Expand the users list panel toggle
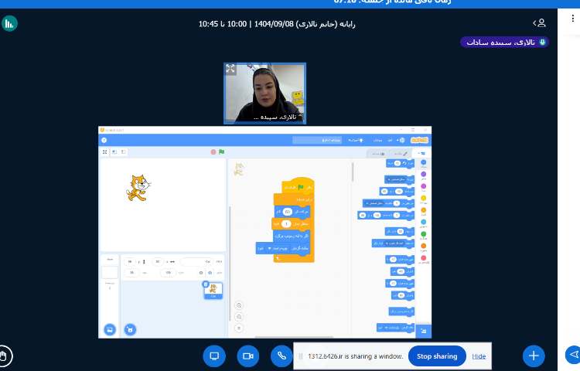 pyautogui.click(x=539, y=23)
